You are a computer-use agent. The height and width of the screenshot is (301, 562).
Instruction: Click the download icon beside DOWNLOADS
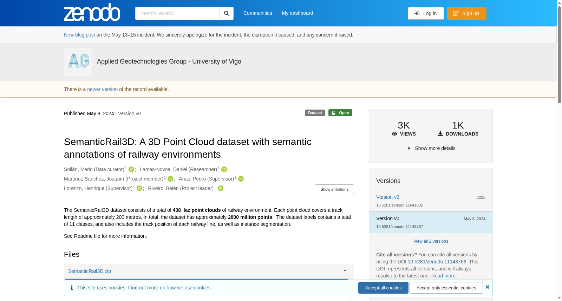(x=440, y=134)
